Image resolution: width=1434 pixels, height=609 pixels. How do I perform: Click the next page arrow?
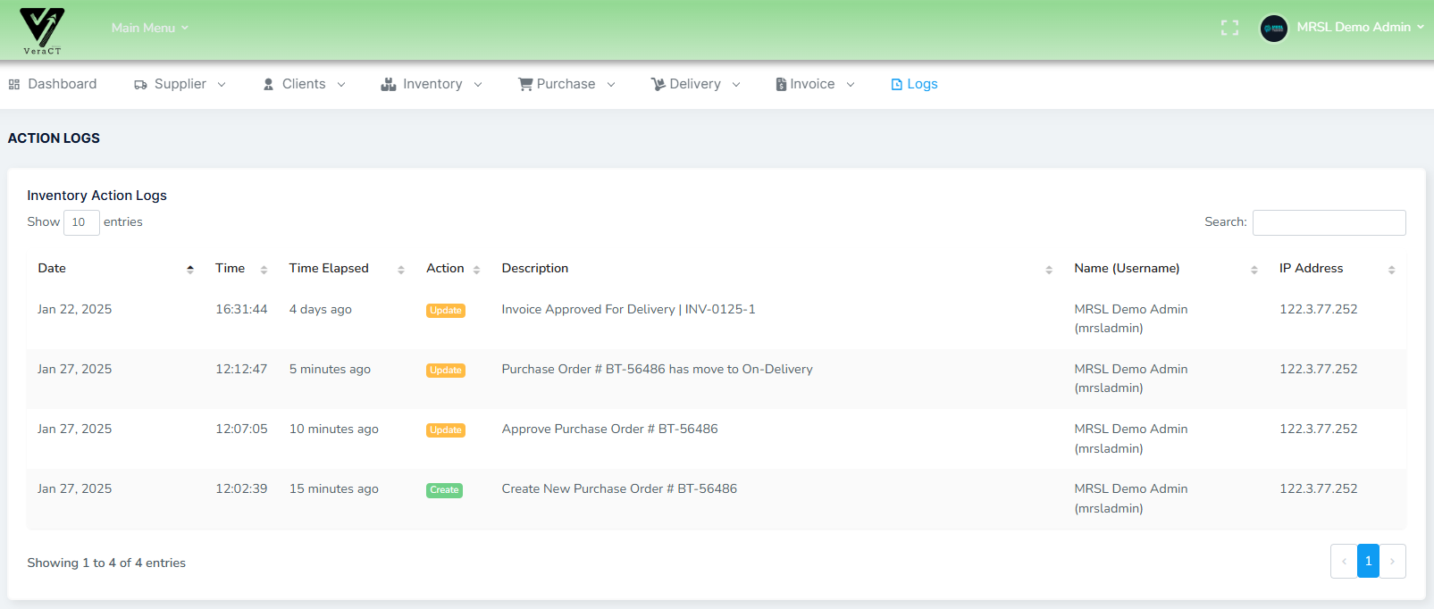(1392, 561)
